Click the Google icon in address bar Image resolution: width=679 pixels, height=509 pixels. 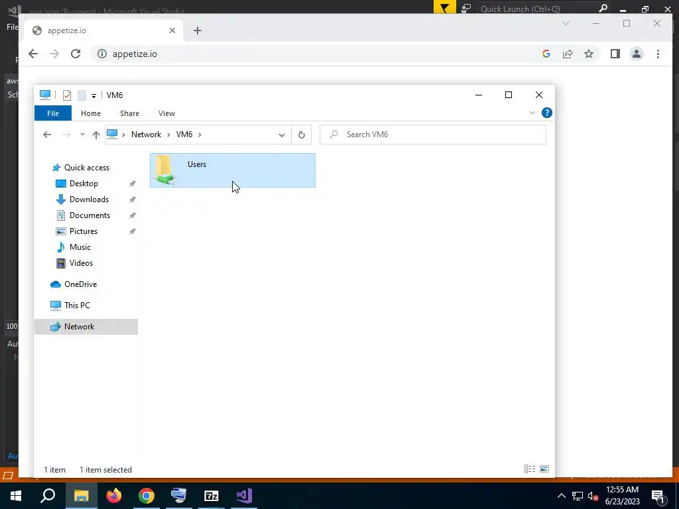pyautogui.click(x=546, y=54)
